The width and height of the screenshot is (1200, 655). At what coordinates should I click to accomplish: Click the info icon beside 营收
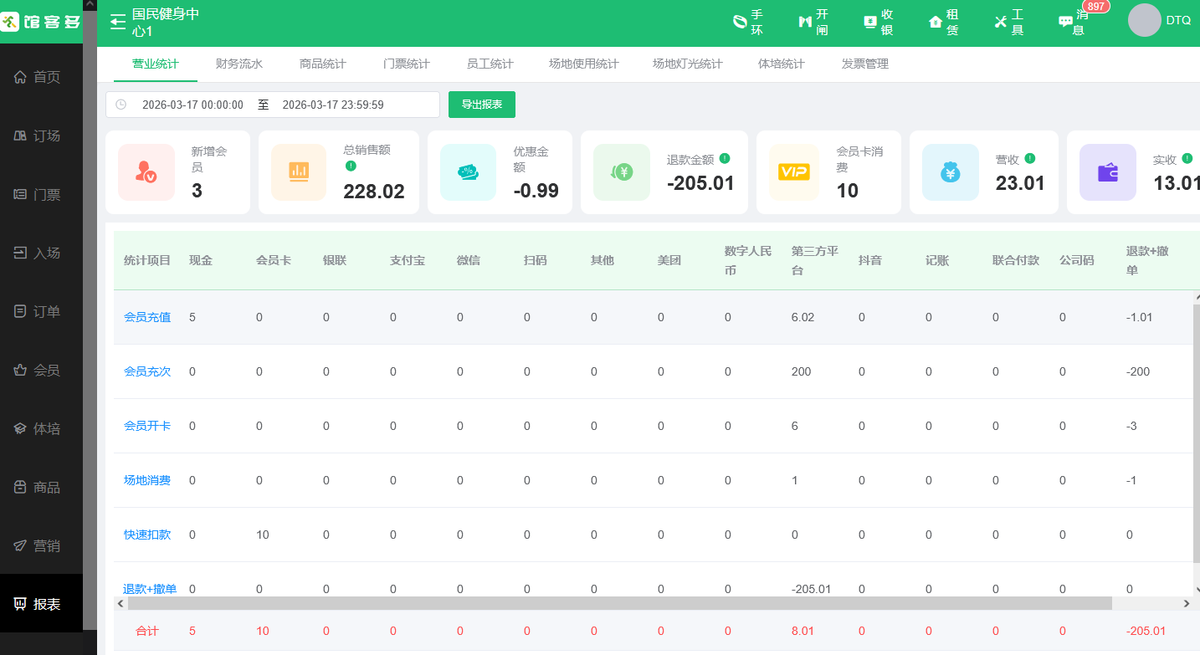click(x=1030, y=158)
